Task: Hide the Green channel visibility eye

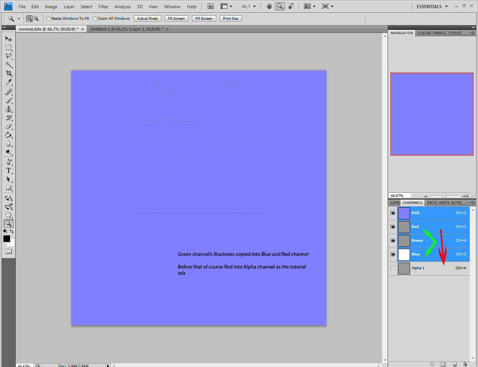Action: click(x=393, y=241)
